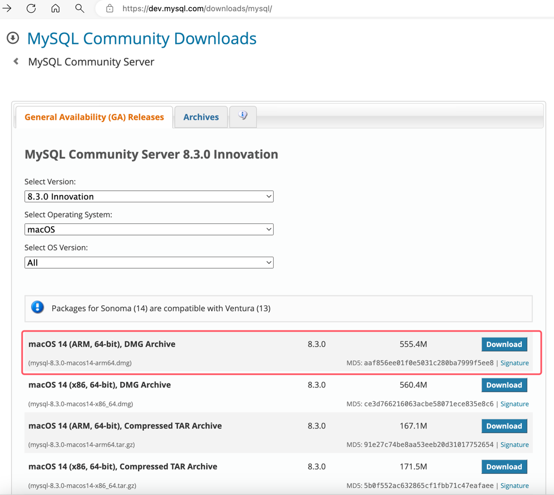Open browser search magnifier icon
This screenshot has width=554, height=495.
[80, 8]
